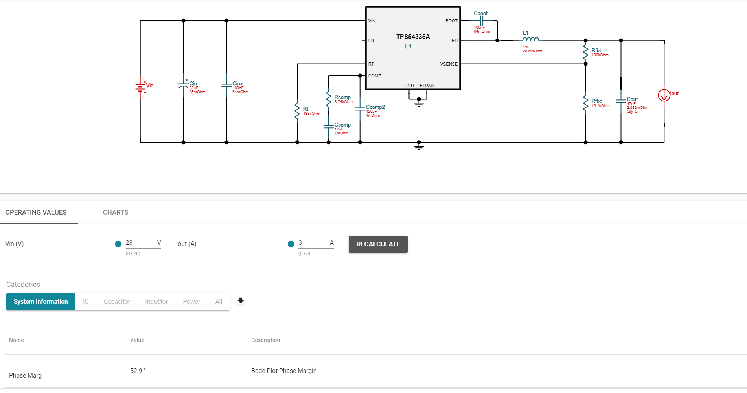Click the ground symbol under ETPAD
The image size is (747, 393).
point(419,103)
